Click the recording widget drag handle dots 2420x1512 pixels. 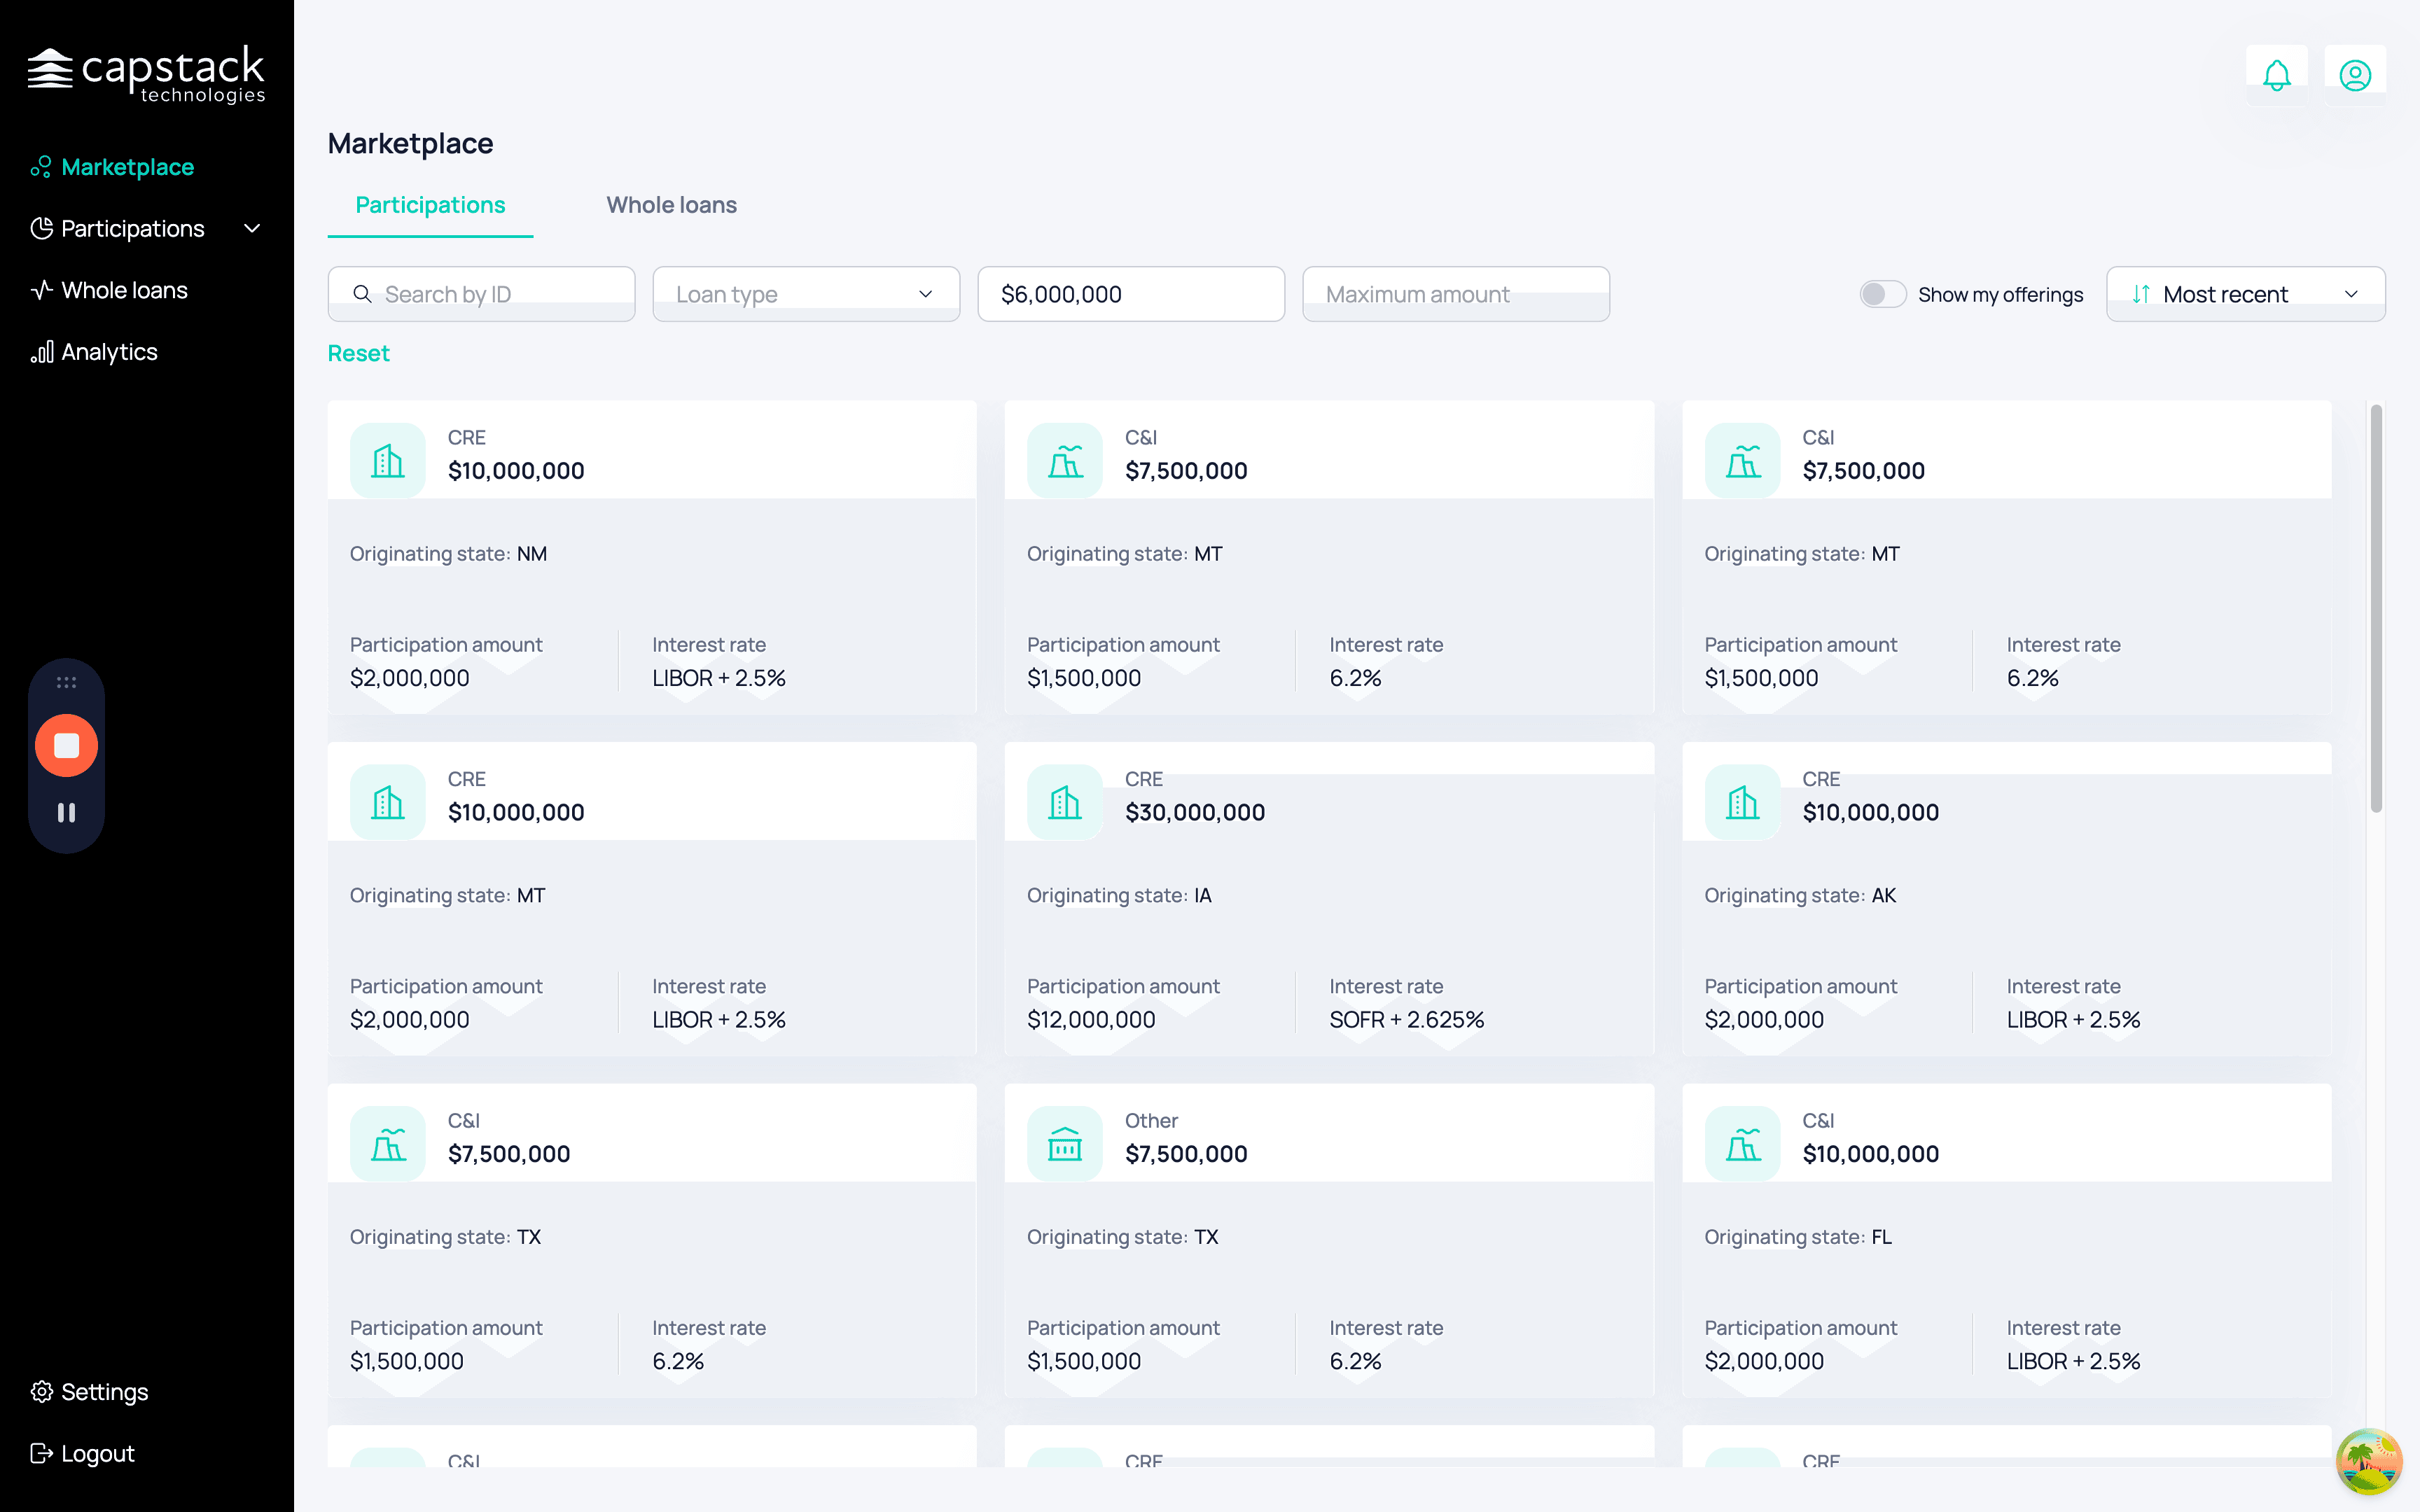point(66,683)
